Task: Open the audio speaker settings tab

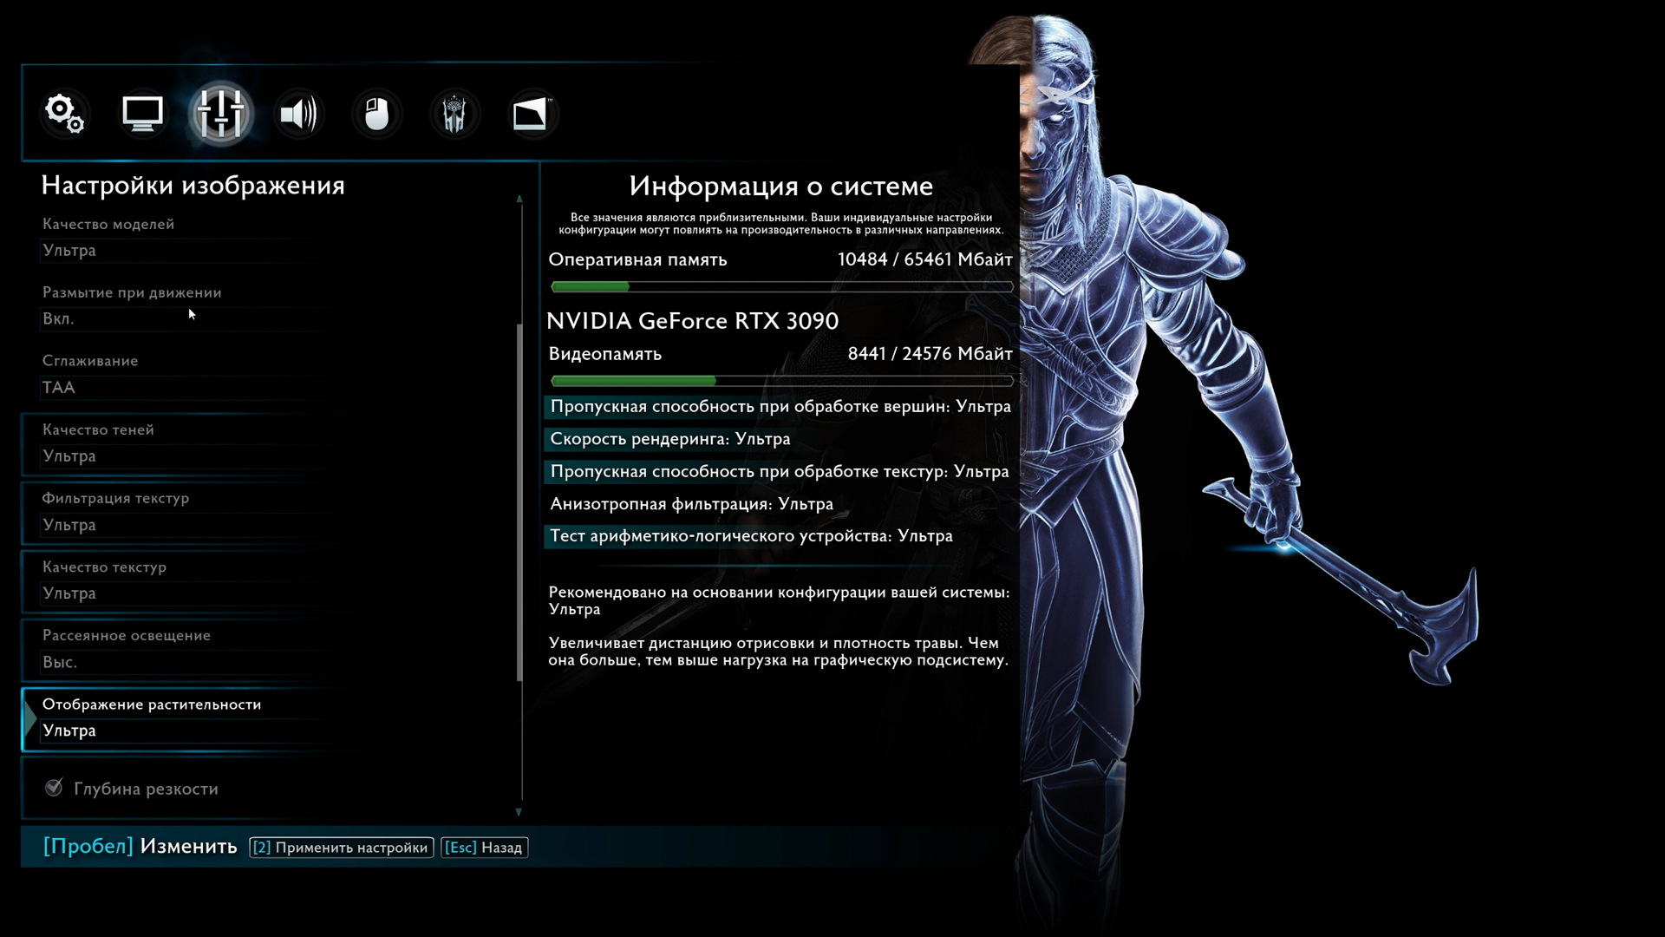Action: click(298, 114)
